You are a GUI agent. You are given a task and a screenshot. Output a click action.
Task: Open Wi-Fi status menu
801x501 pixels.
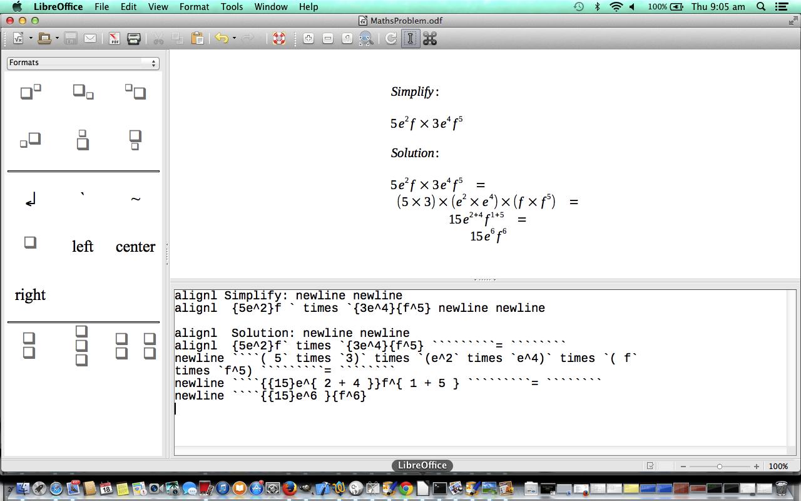(x=616, y=6)
